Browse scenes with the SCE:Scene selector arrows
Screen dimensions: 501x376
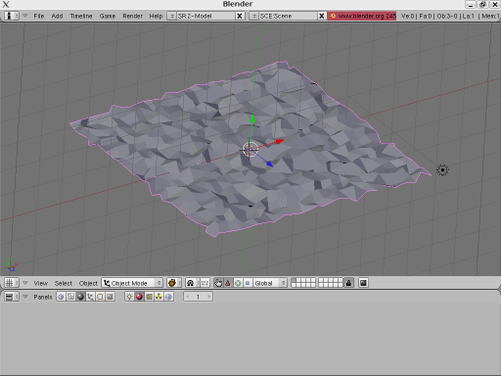[x=253, y=16]
